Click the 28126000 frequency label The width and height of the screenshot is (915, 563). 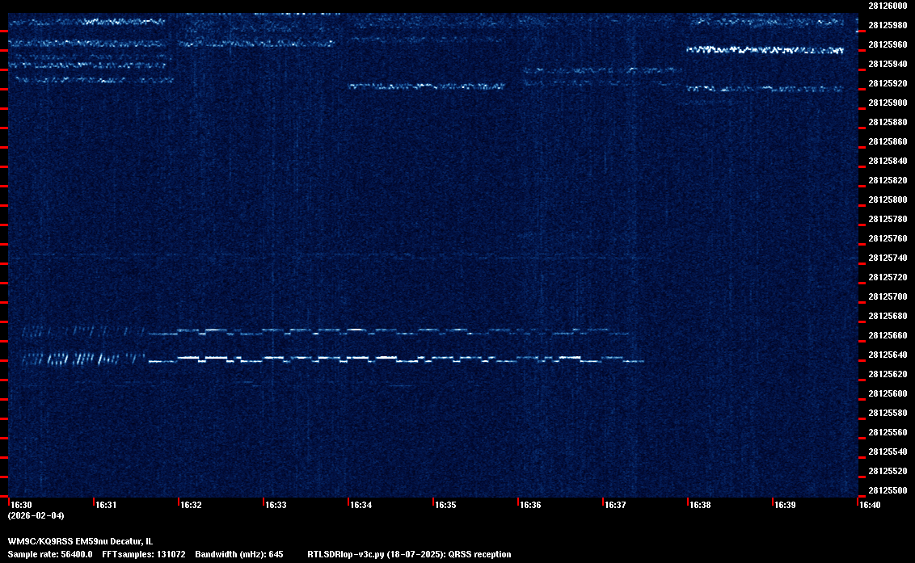[887, 6]
